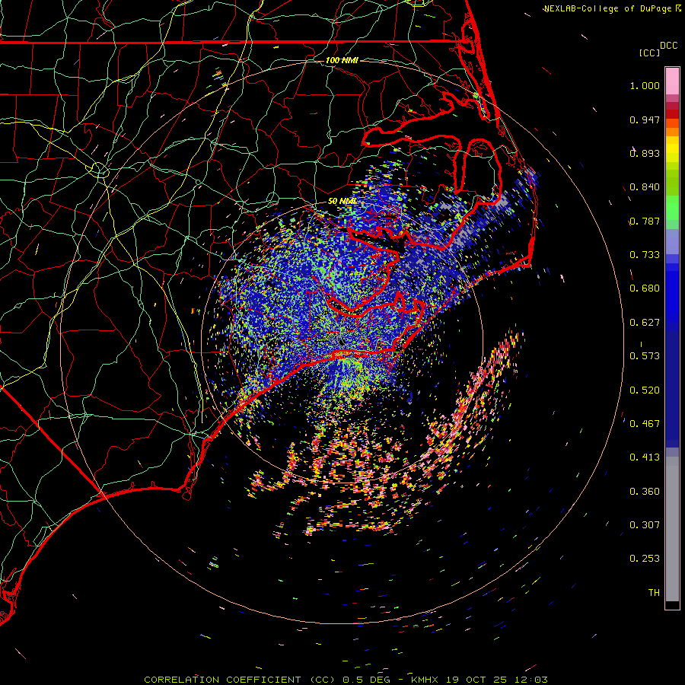Select the 0.840 legend value
This screenshot has height=685, width=685.
[x=645, y=187]
